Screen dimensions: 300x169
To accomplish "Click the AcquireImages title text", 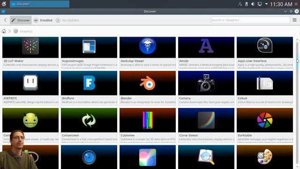I will [x=73, y=61].
